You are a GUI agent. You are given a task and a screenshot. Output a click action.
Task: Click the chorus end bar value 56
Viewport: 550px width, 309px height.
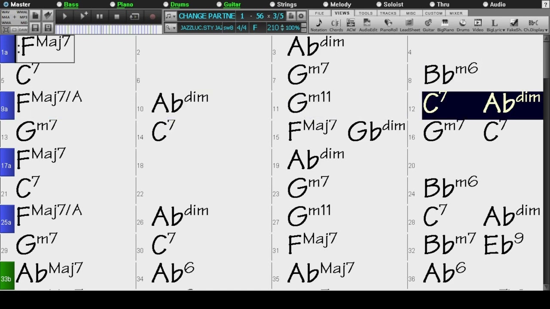260,16
